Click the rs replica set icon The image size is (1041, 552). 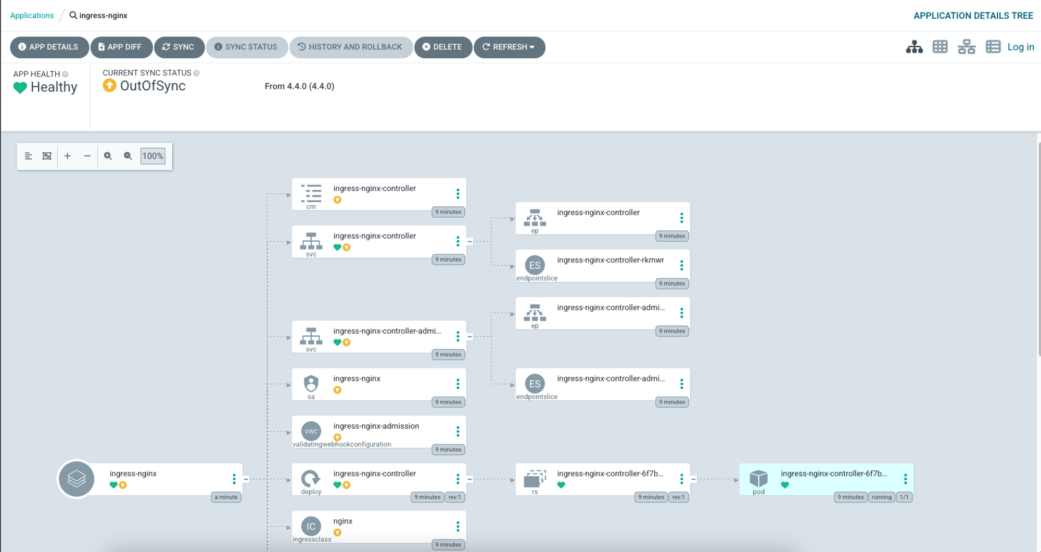pos(535,479)
